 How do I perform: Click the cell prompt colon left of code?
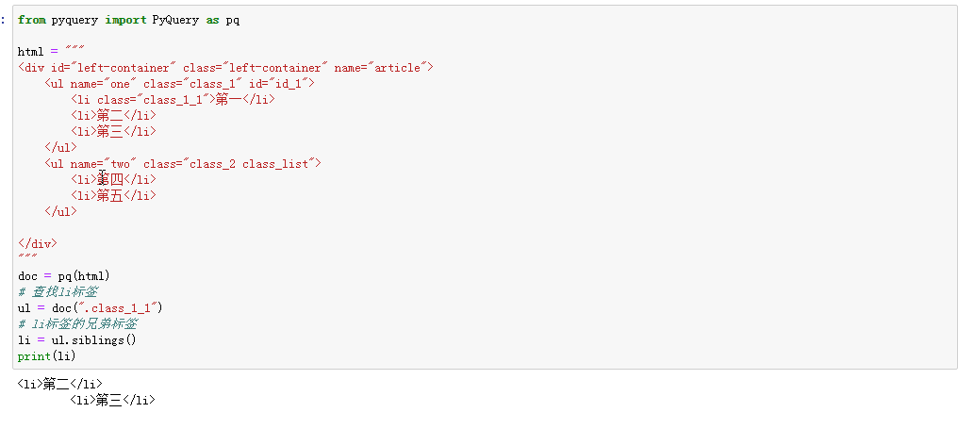[4, 20]
